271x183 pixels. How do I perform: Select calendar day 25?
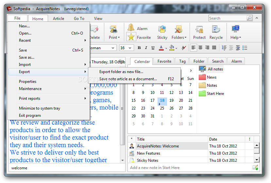[162, 108]
